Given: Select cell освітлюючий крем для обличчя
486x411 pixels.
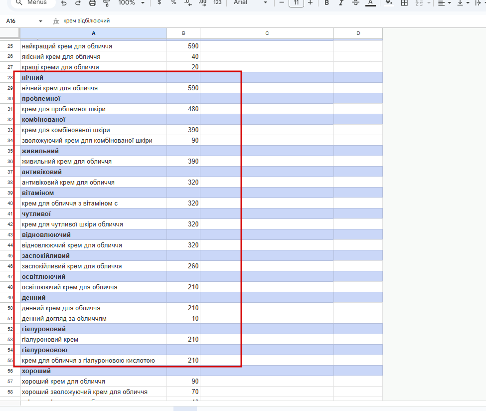Looking at the screenshot, I should tap(93, 287).
